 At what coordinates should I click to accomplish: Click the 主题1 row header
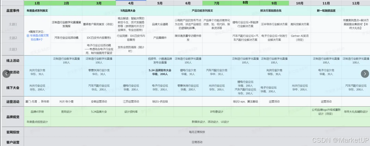click(x=13, y=24)
